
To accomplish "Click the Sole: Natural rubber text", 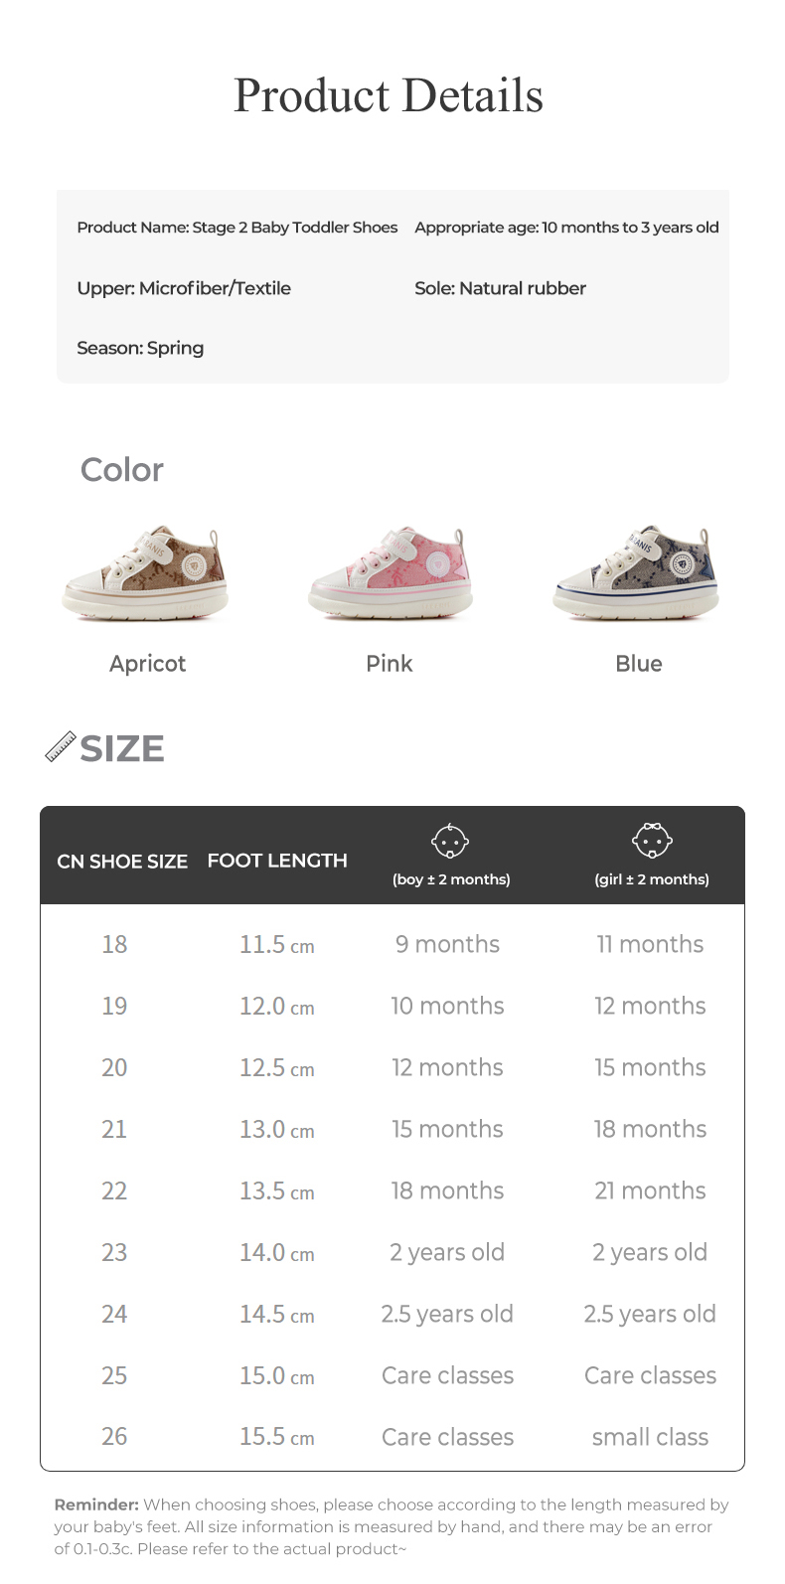I will 500,288.
